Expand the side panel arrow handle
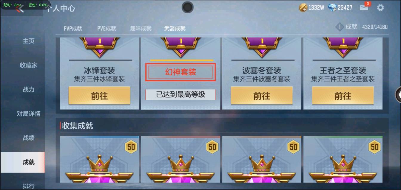This screenshot has height=190, width=401. pos(398,94)
